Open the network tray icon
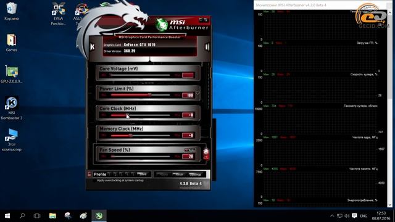395x222 pixels. [x=339, y=216]
